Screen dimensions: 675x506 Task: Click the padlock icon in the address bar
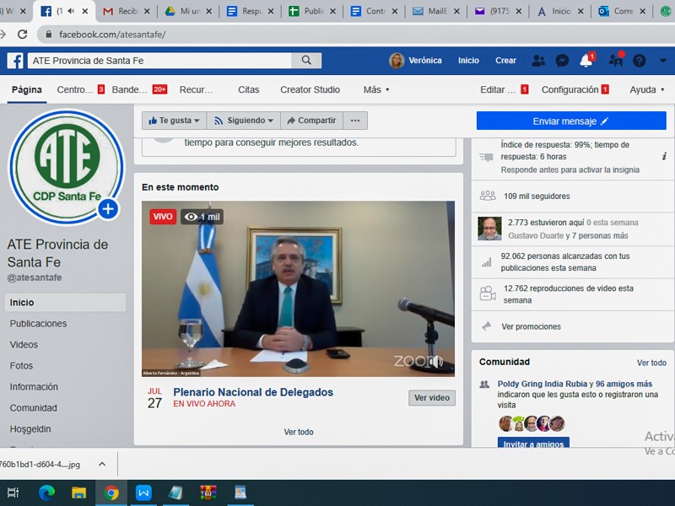coord(49,35)
